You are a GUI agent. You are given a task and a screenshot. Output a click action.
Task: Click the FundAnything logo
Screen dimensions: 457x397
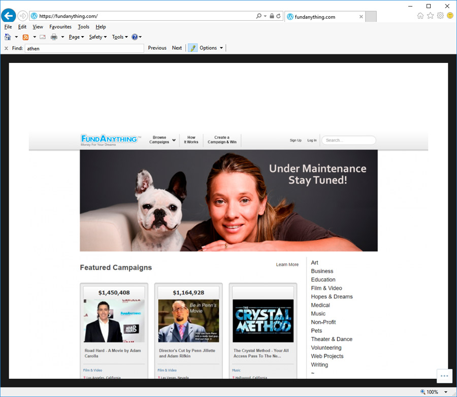click(x=111, y=140)
